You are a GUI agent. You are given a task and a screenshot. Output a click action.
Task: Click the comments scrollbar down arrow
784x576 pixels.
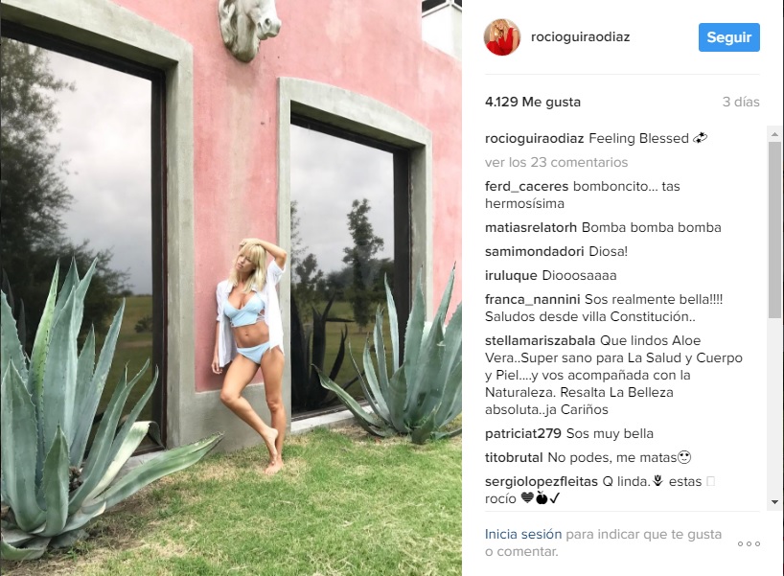(x=774, y=502)
